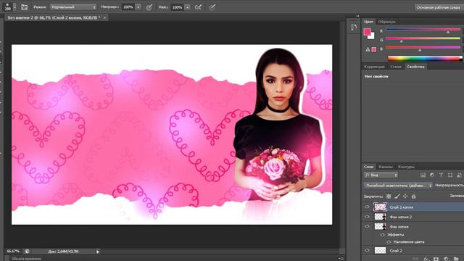Switch to the Коррекция tab

point(374,67)
